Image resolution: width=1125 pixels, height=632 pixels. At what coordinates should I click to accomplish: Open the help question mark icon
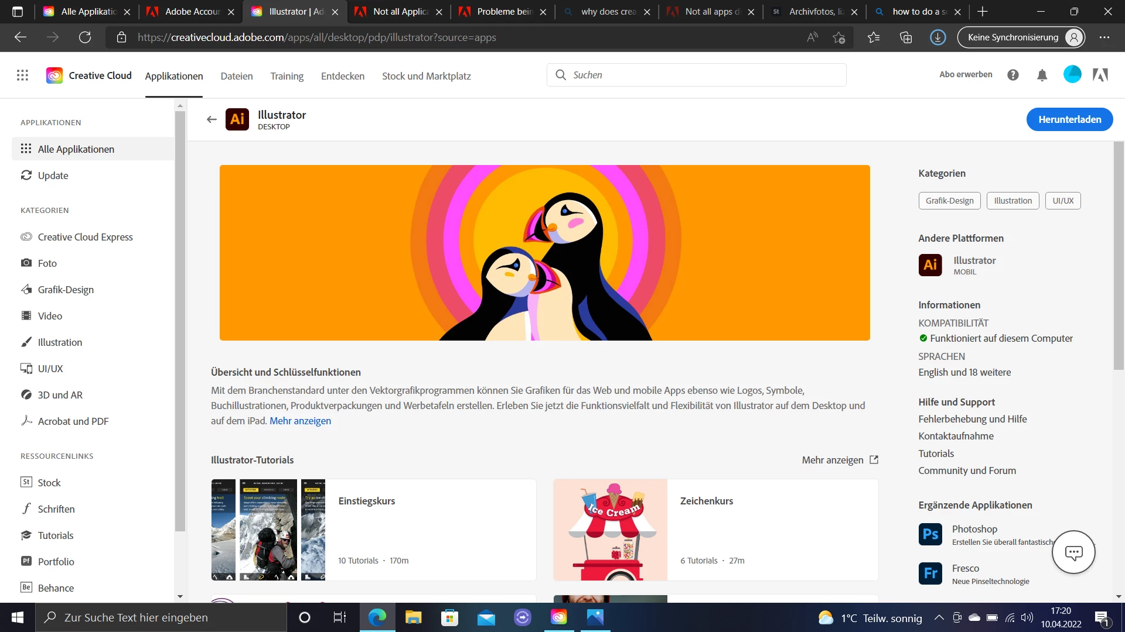[x=1013, y=75]
